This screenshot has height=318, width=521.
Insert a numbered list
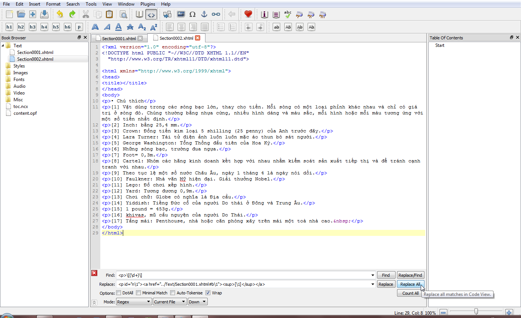[x=233, y=27]
